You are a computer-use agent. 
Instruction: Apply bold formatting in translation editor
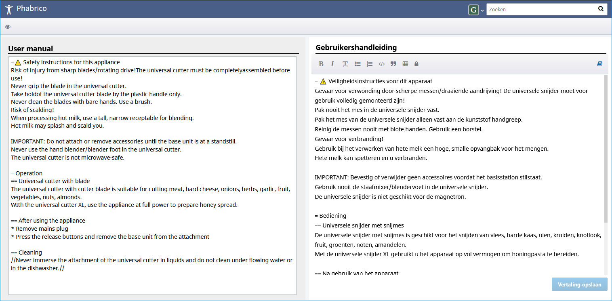coord(321,64)
